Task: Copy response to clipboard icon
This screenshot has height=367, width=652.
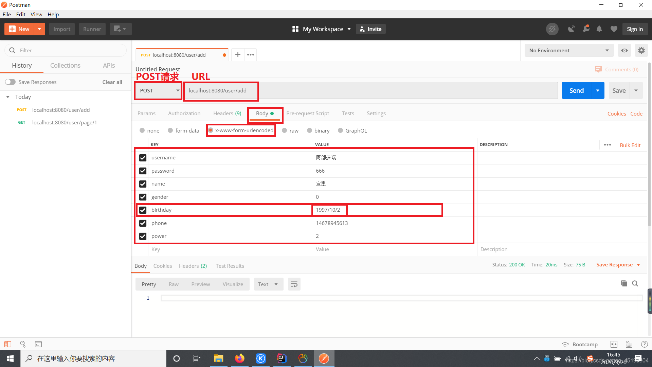Action: click(624, 283)
